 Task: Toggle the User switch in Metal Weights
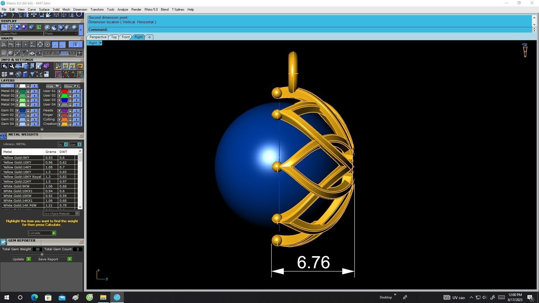79,144
